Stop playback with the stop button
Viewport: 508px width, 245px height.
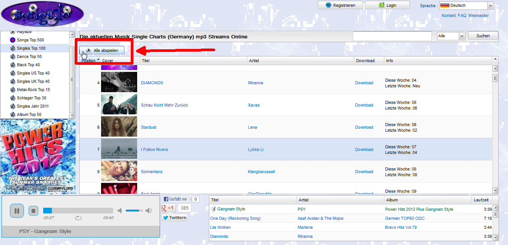[33, 211]
